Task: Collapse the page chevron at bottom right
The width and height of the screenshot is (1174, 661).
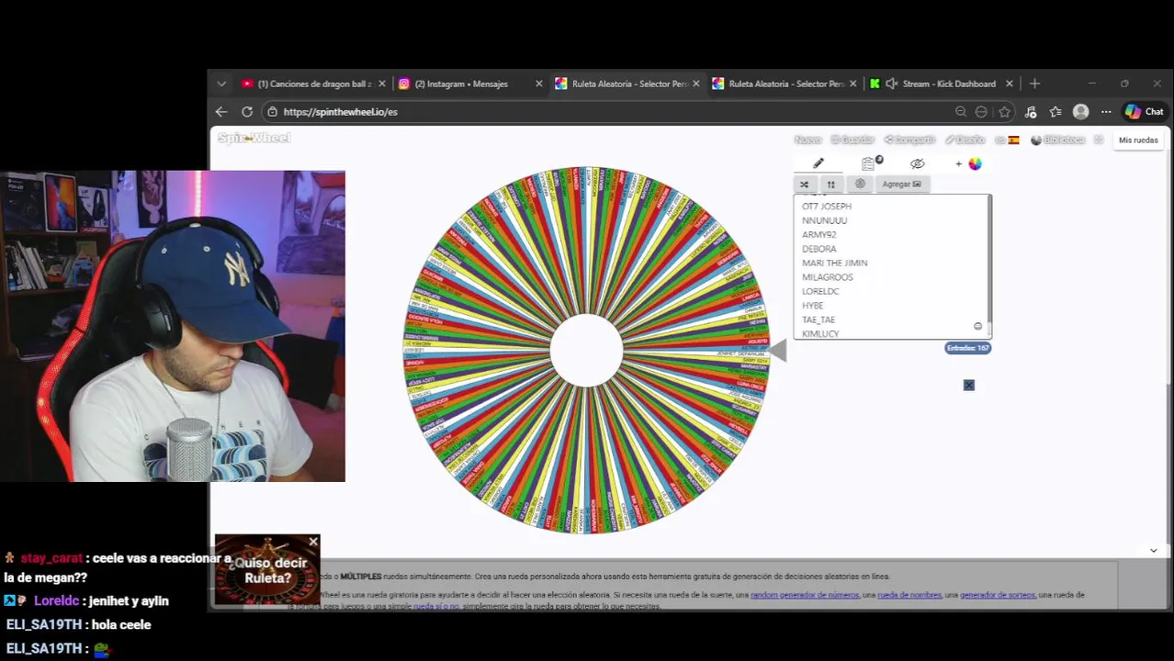Action: click(1154, 550)
